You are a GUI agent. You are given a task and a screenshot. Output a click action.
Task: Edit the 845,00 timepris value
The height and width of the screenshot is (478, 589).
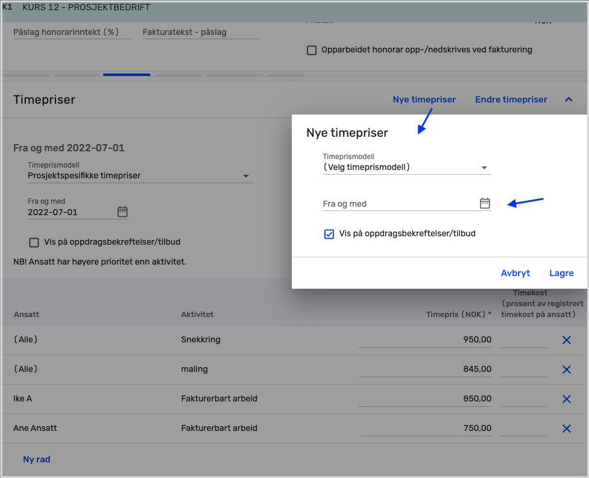point(425,369)
